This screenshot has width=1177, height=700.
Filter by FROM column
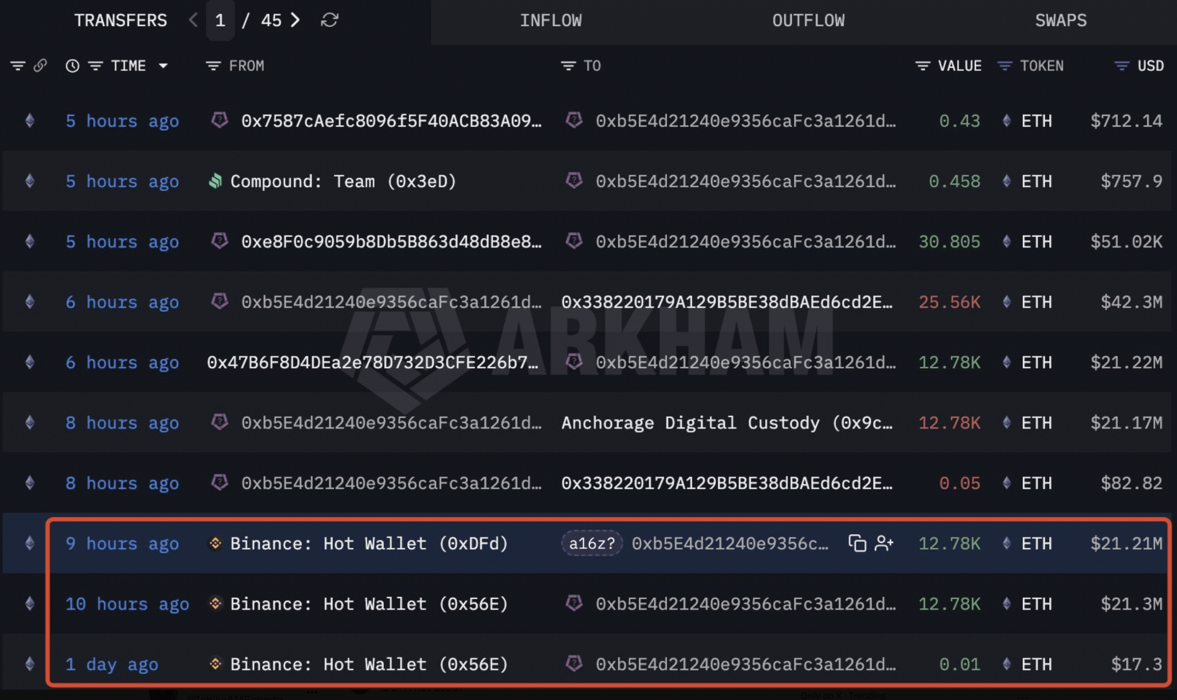tap(213, 66)
